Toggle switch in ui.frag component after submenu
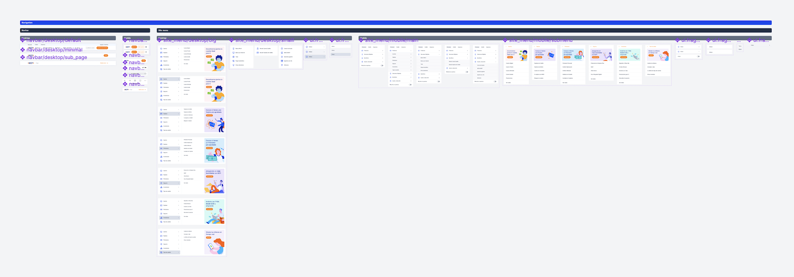The image size is (794, 277). coord(698,56)
